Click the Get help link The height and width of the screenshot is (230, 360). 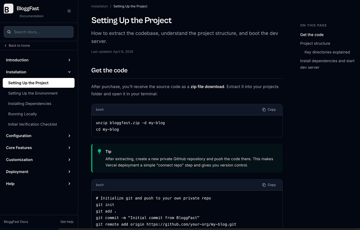tap(67, 222)
